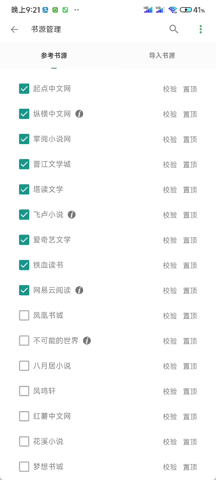Uncheck the 起点中文网 checkbox
This screenshot has width=216, height=480.
[24, 89]
